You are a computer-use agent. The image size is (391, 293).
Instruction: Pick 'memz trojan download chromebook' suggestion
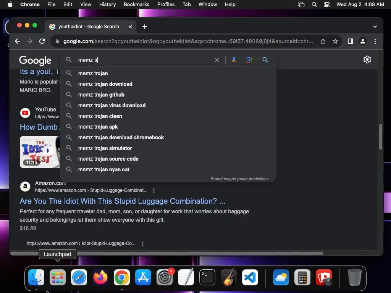[168, 137]
